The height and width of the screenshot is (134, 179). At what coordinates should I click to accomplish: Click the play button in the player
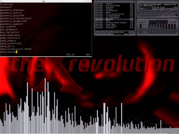point(144,15)
